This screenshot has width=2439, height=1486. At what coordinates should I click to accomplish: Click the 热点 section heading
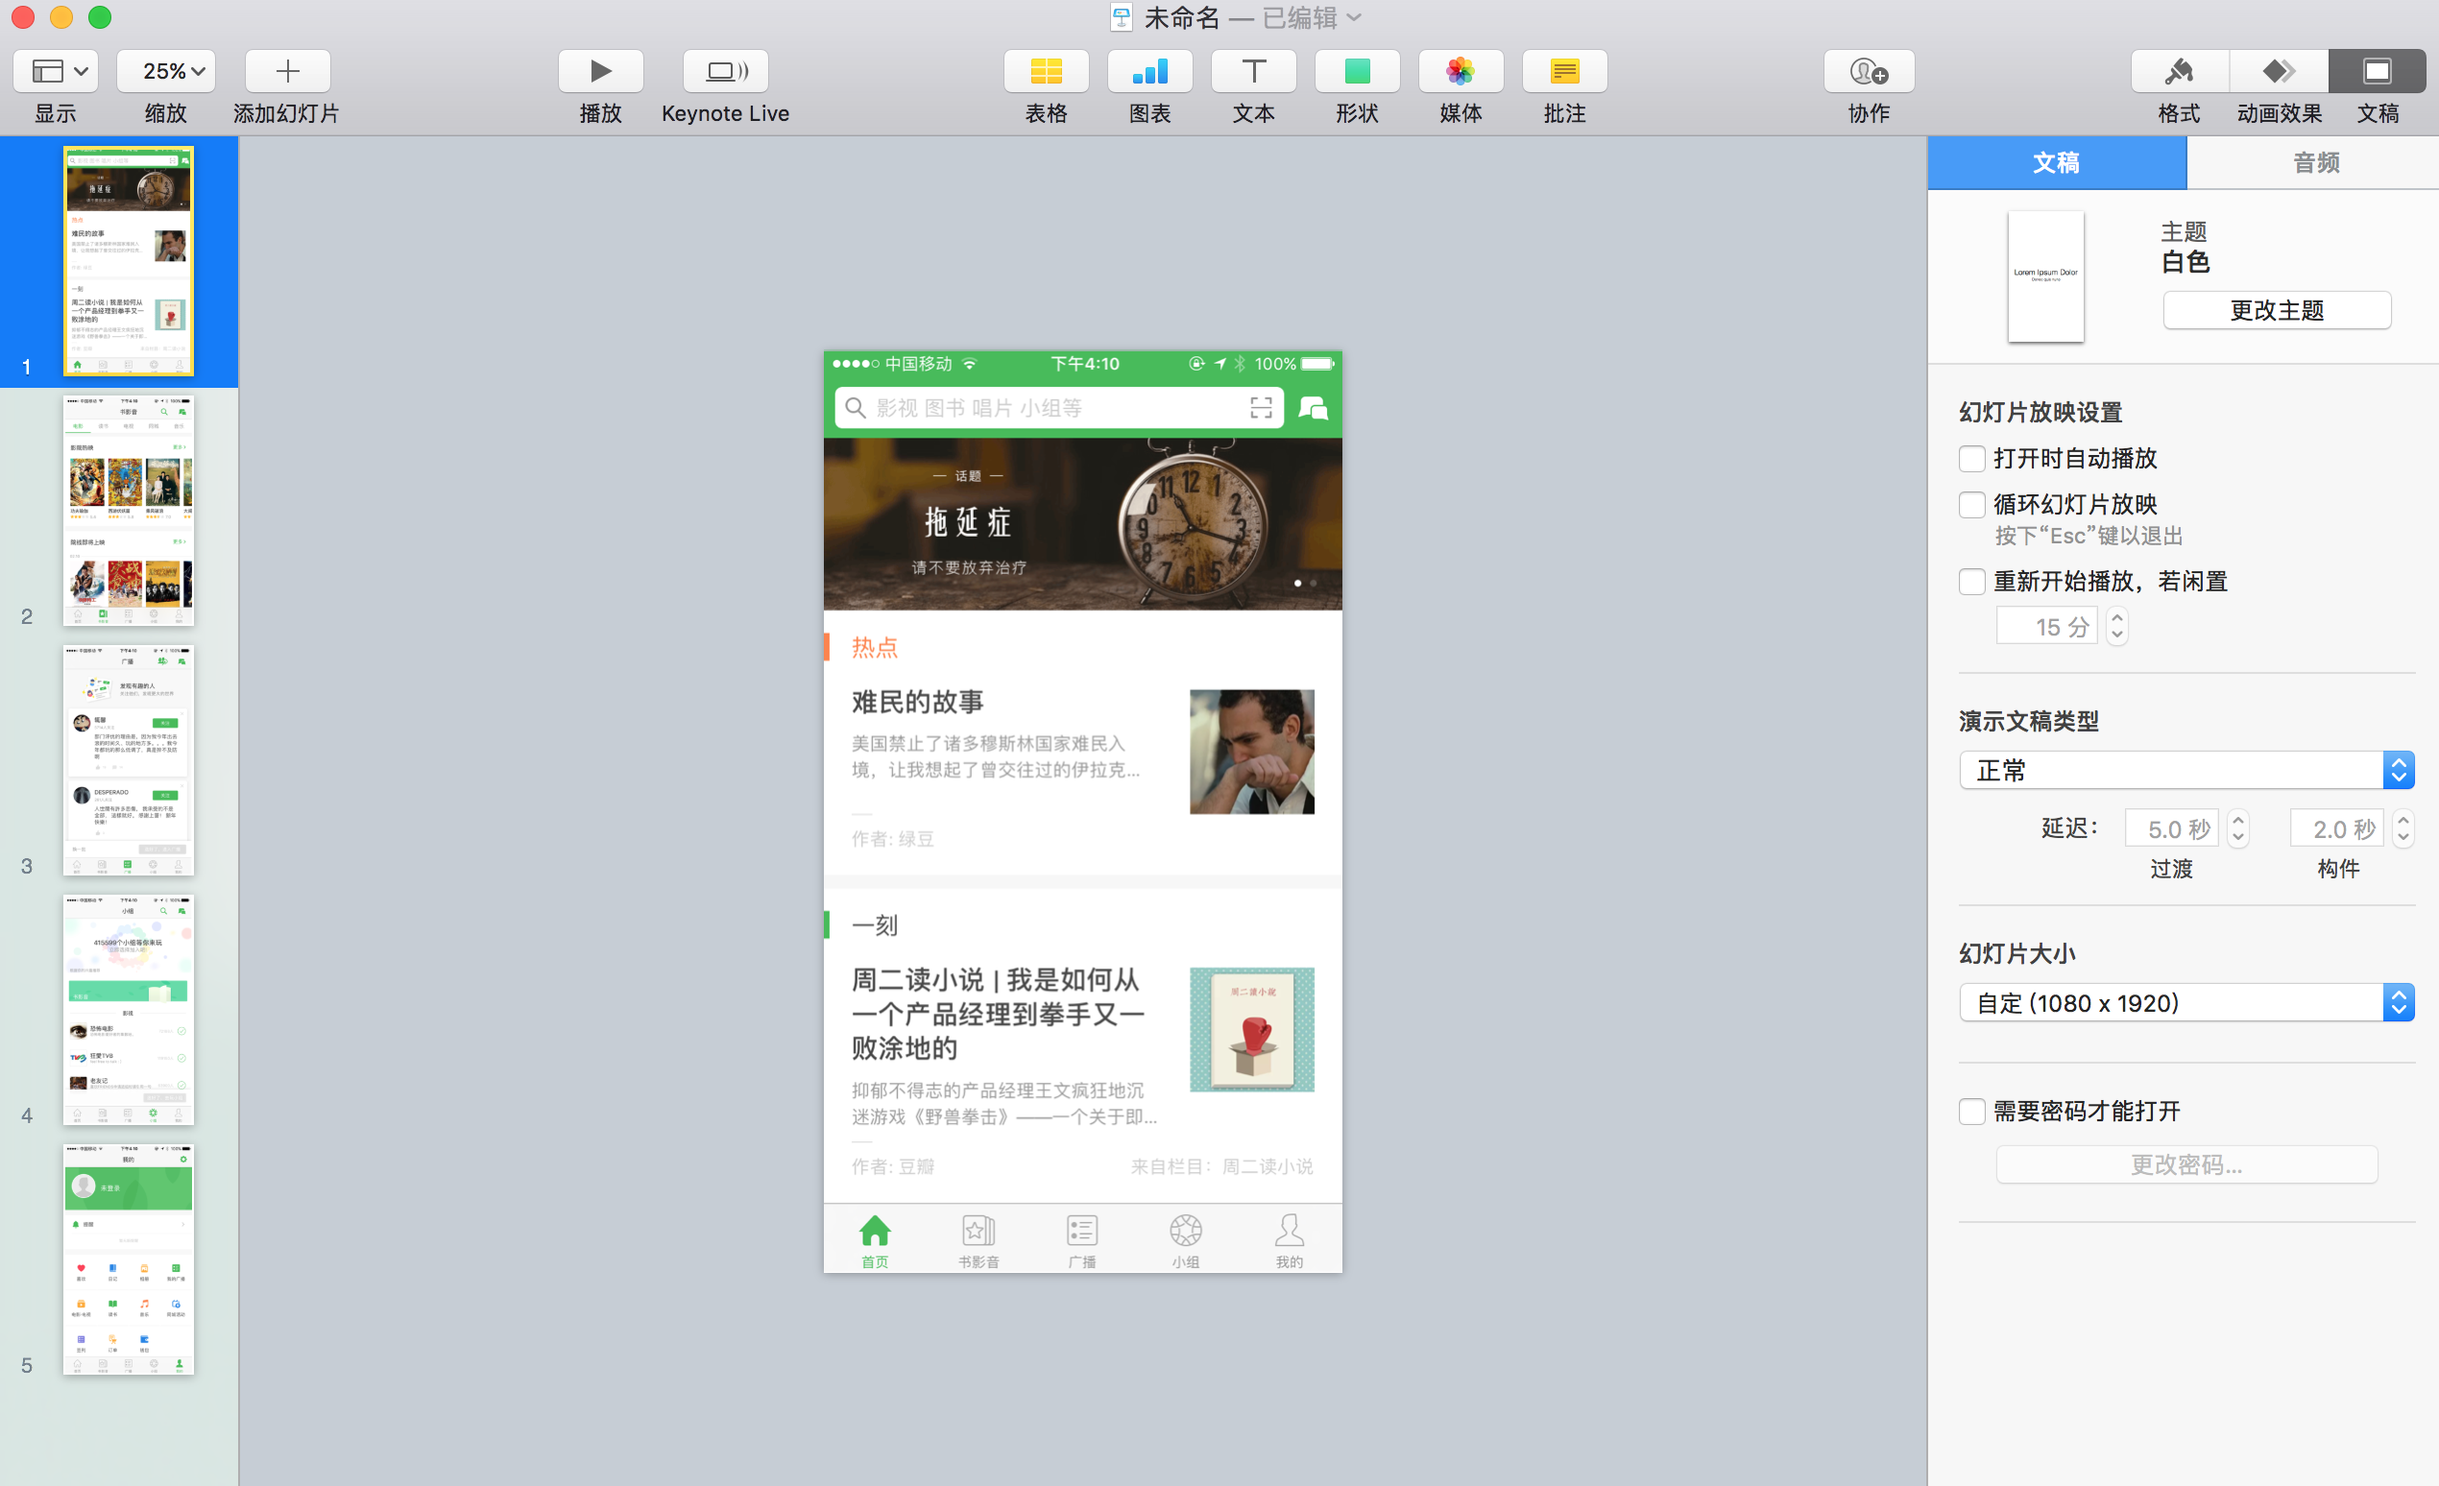pyautogui.click(x=875, y=648)
